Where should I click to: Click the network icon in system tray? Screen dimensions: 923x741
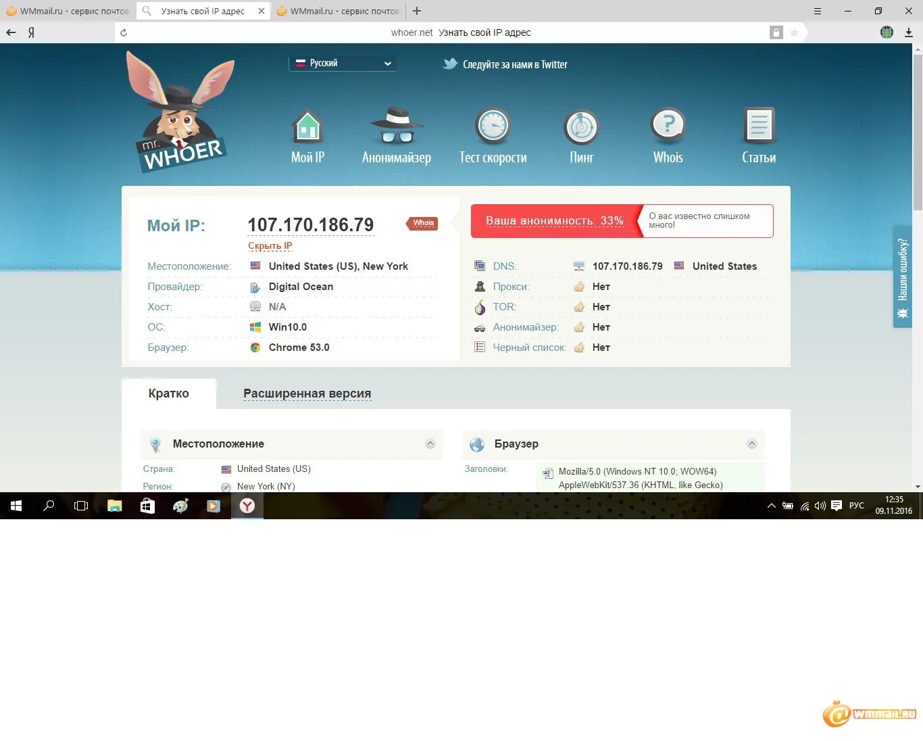click(x=805, y=506)
